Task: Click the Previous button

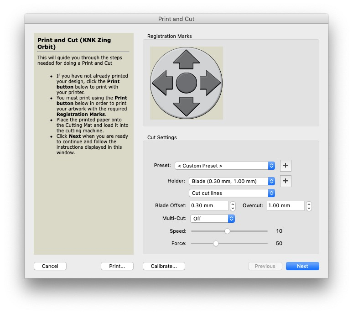Action: (265, 266)
